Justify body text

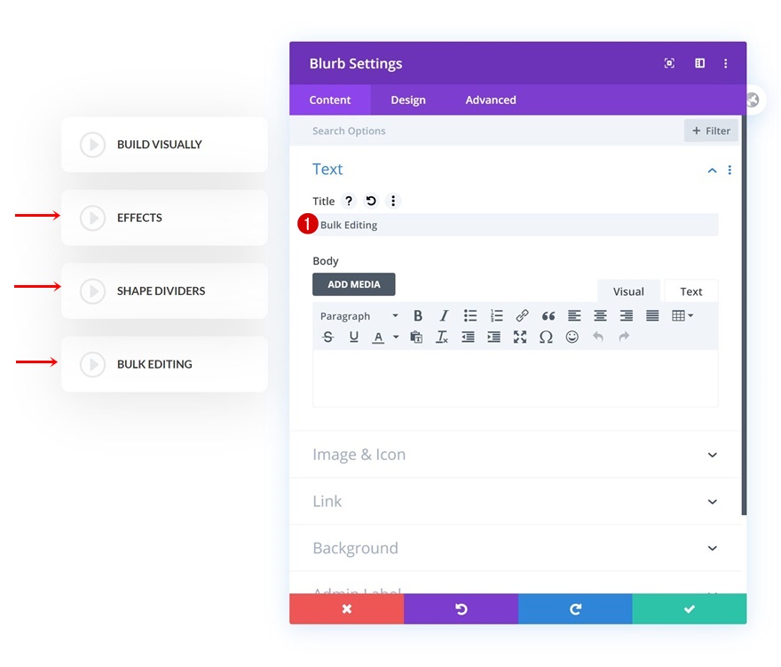click(x=652, y=315)
